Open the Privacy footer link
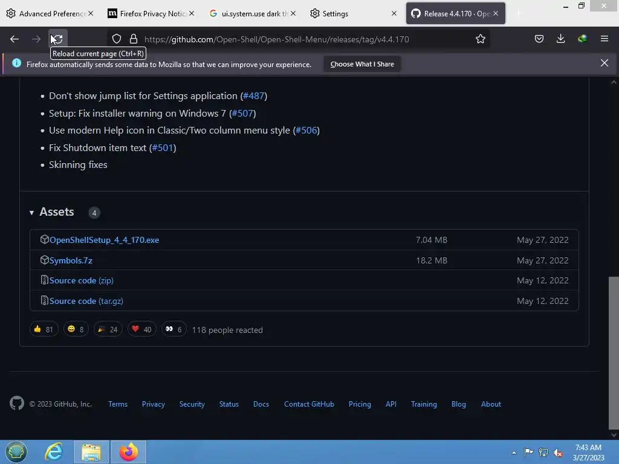619x464 pixels. 153,404
